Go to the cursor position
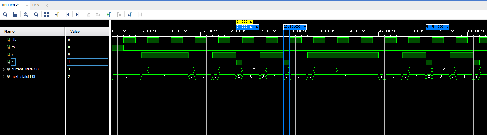 57,14
